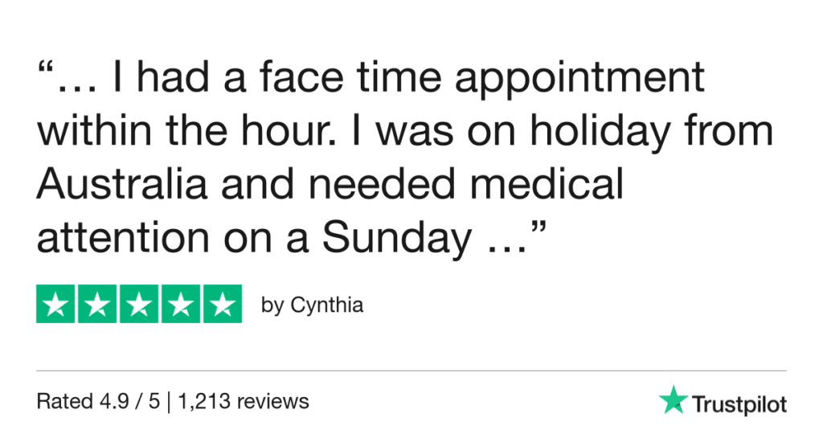Open the Trustpilot wordmark link
This screenshot has height=430, width=823.
[739, 403]
